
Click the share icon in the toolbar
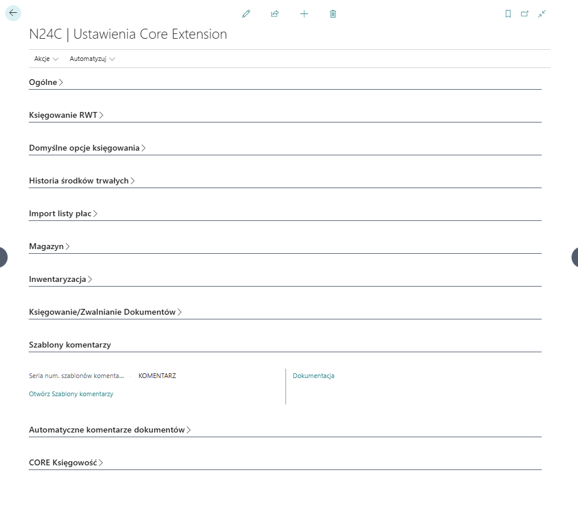pos(274,13)
